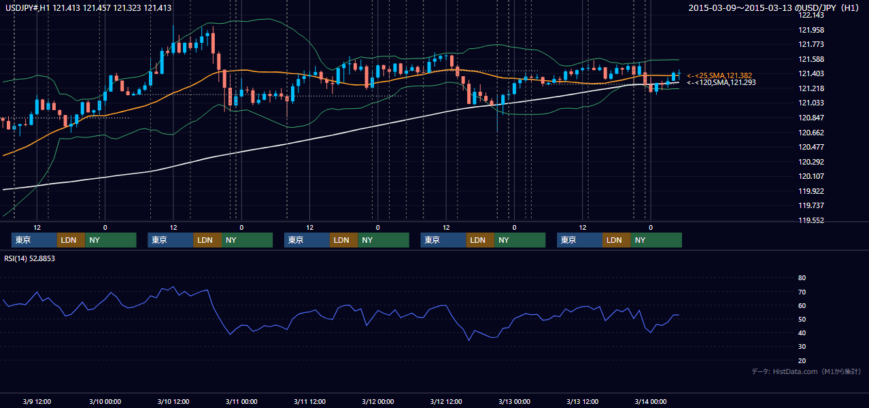
Task: Click the 3/12 00:00 time axis label
Action: click(377, 401)
